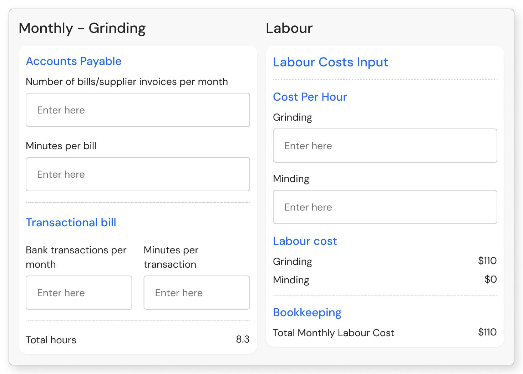
Task: Select the Minutes per transaction input box
Action: pyautogui.click(x=197, y=293)
